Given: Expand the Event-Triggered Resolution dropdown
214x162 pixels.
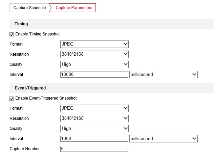Looking at the screenshot, I should click(94, 118).
